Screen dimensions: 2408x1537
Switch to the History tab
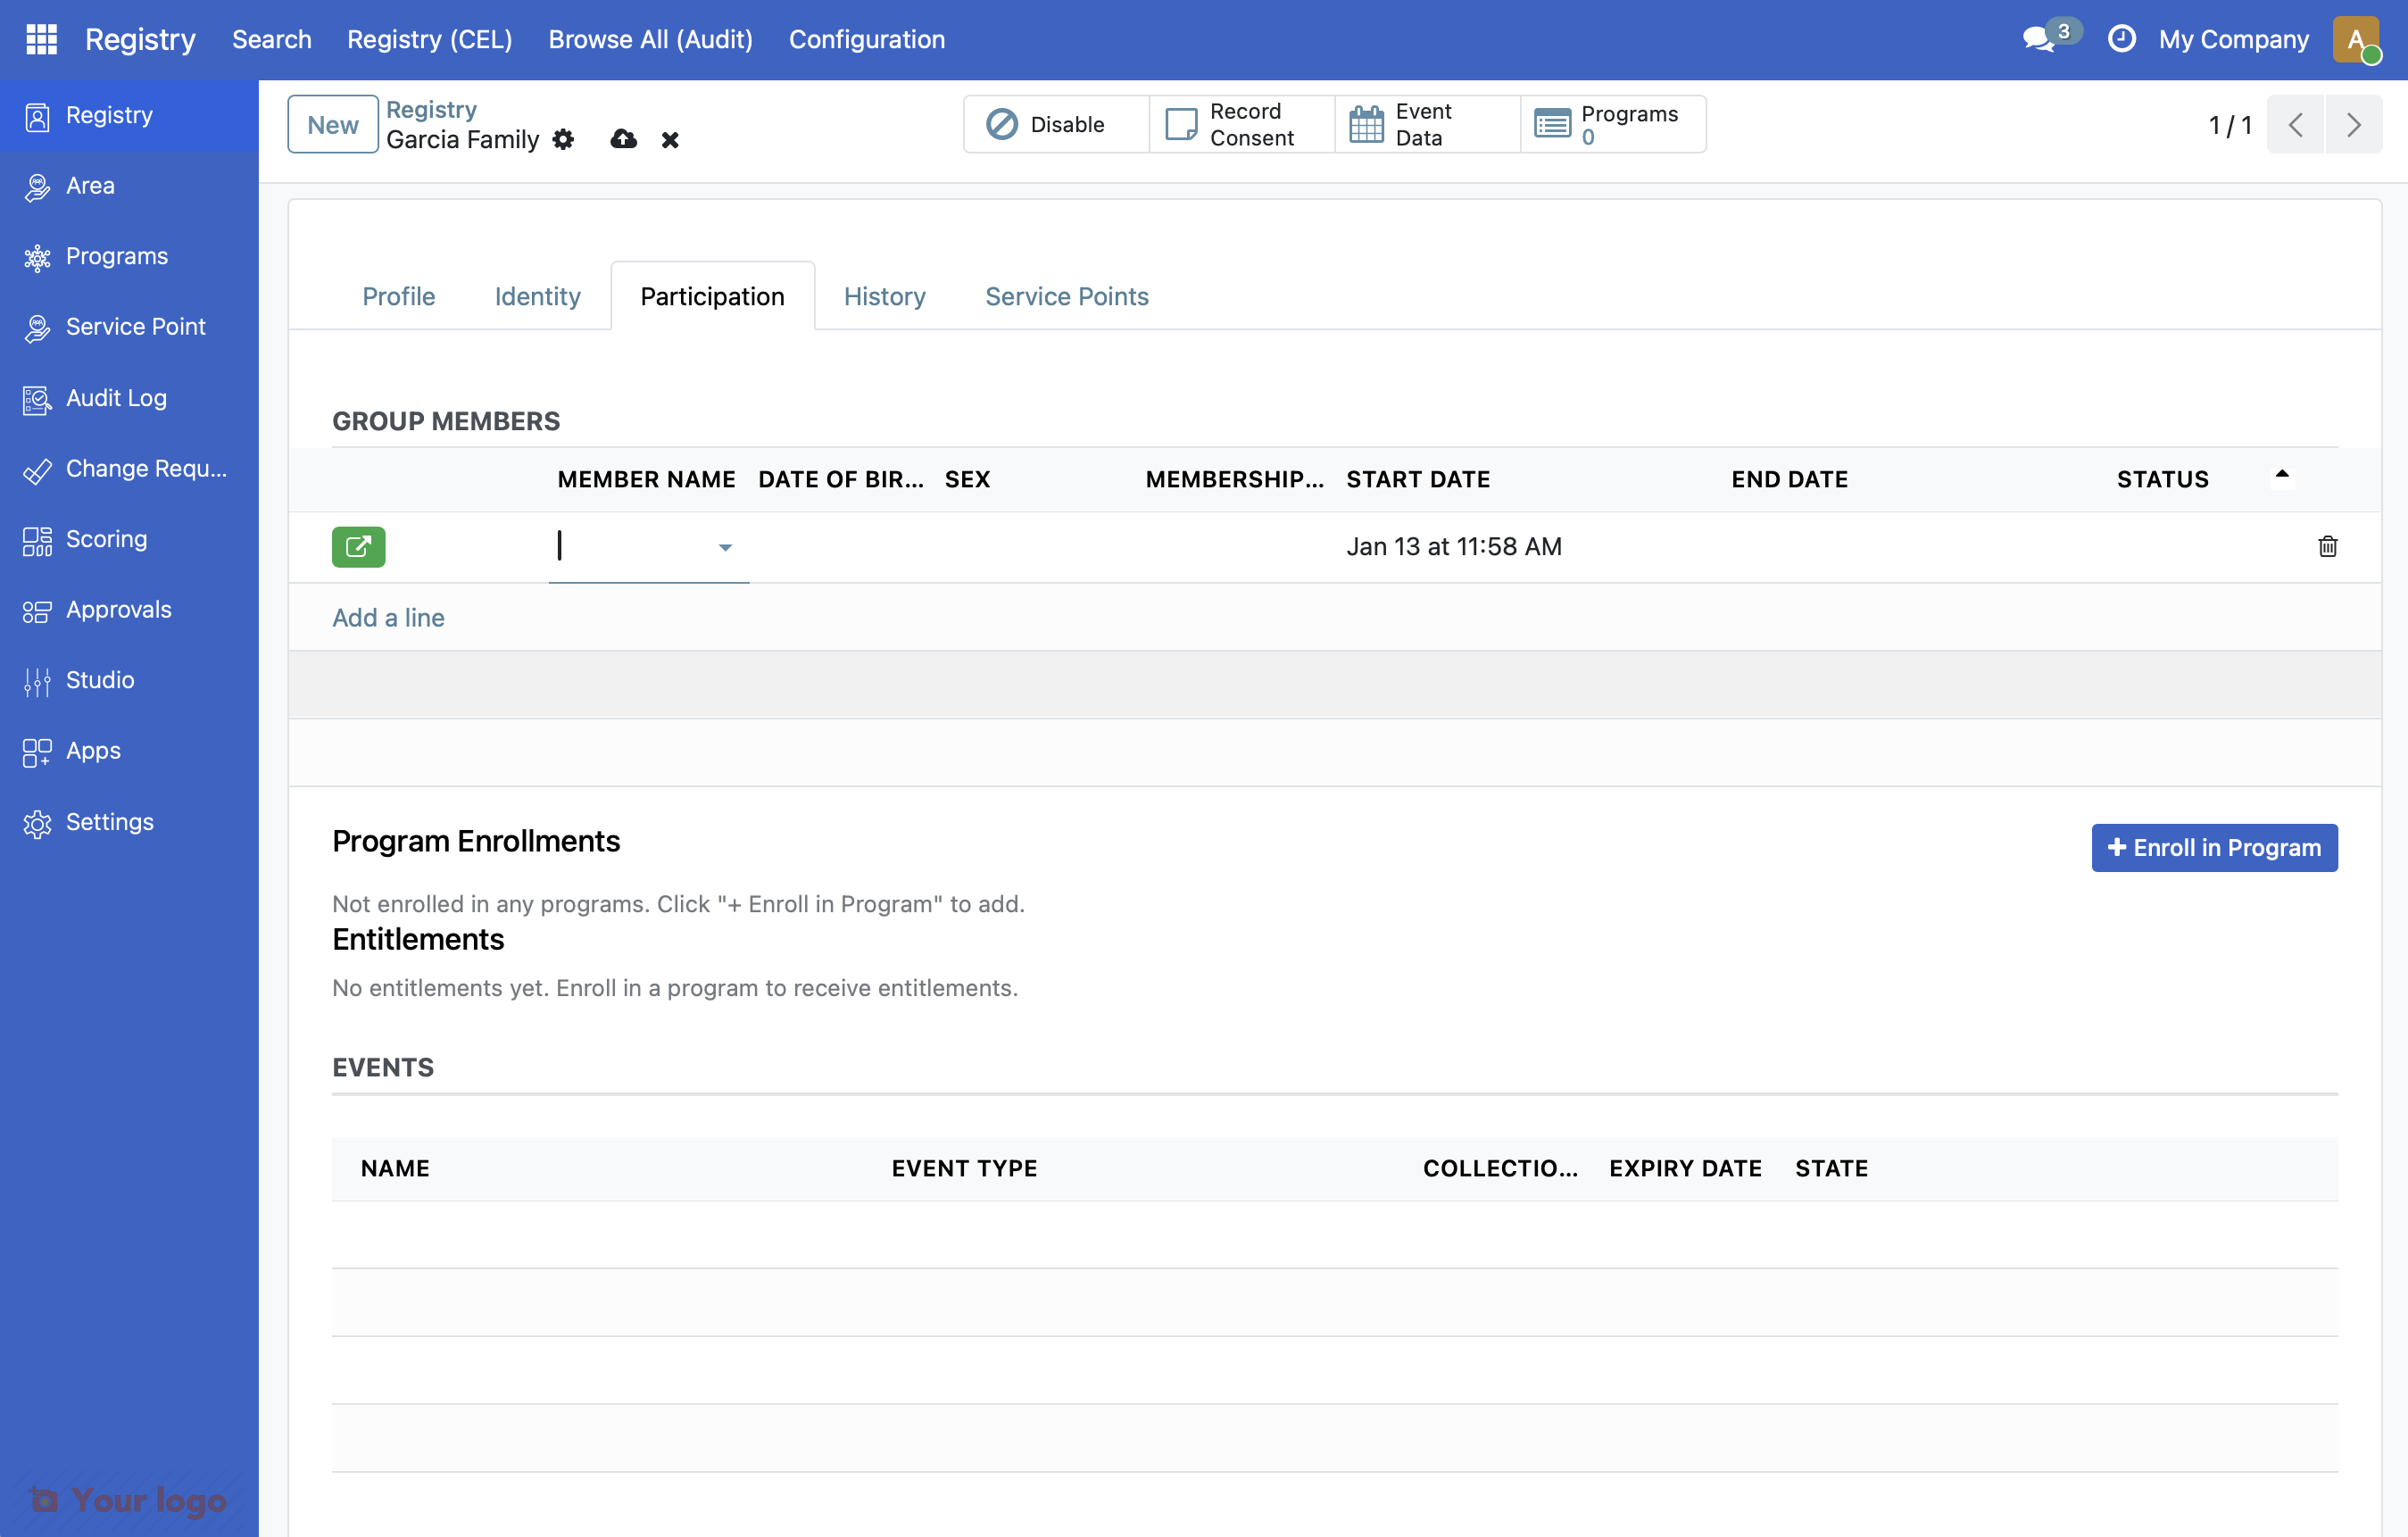coord(884,296)
